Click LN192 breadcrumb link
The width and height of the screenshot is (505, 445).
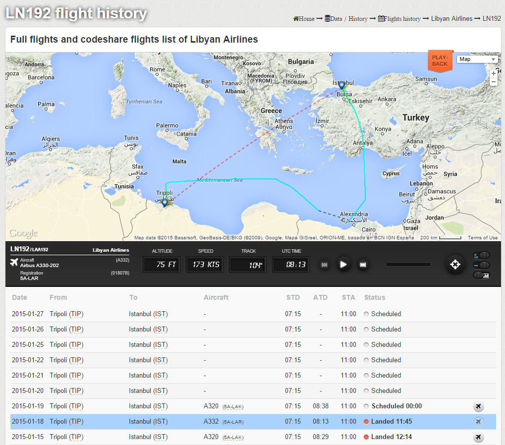tap(492, 19)
